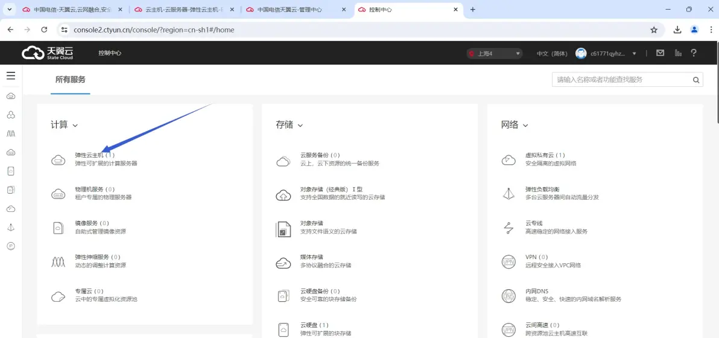Open the 云硬盘 (1) link
719x338 pixels.
pyautogui.click(x=314, y=325)
